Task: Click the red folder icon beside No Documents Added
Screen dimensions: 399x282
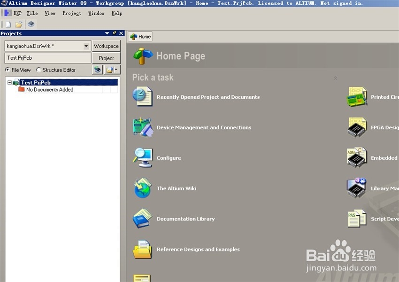Action: point(22,89)
